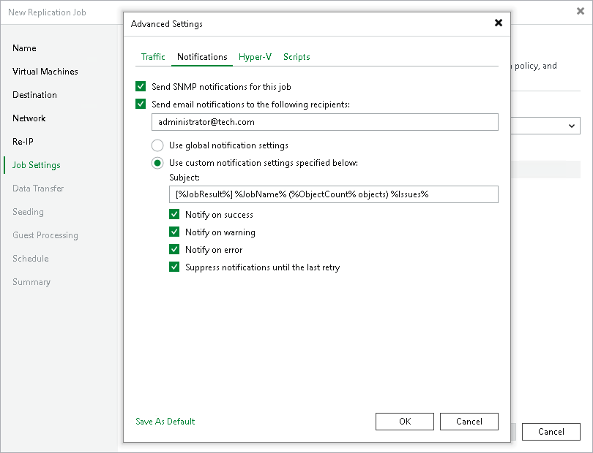Edit the email recipients field
This screenshot has width=593, height=453.
(325, 122)
